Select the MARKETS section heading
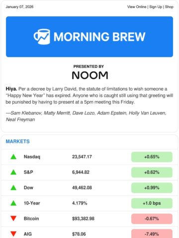179x238 pixels. [x=18, y=141]
